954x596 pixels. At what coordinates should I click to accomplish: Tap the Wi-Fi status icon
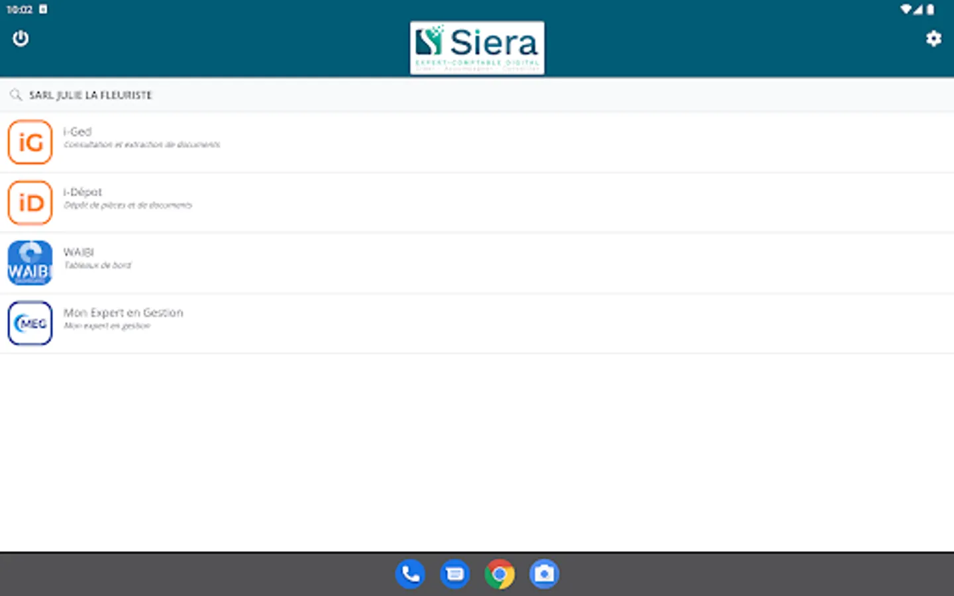[x=906, y=9]
